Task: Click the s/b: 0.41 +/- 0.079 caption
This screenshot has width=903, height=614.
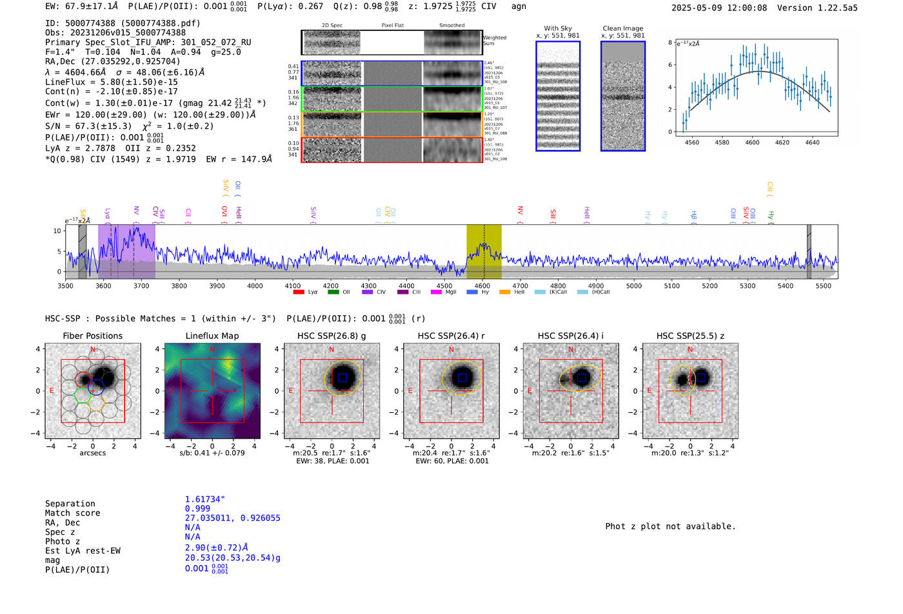Action: coord(212,453)
